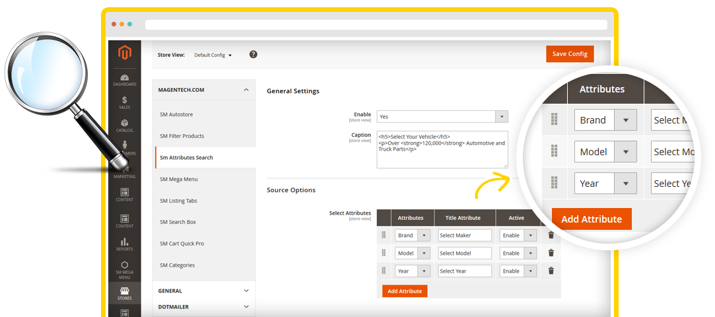Screen dimensions: 715x317
Task: Open the Marketing sidebar menu
Action: pyautogui.click(x=125, y=174)
